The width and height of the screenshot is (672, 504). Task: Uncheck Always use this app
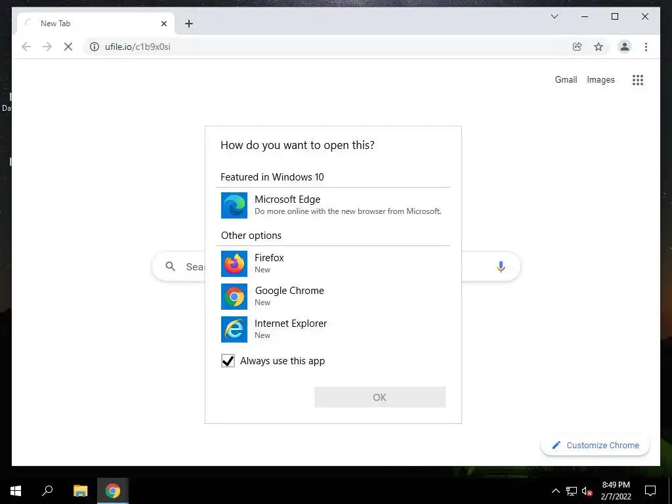click(228, 361)
